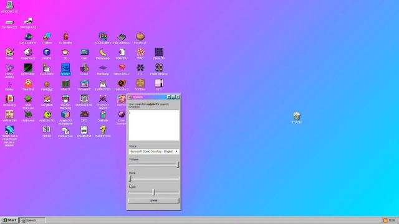Open the HAMPSTER icon

coord(103,85)
